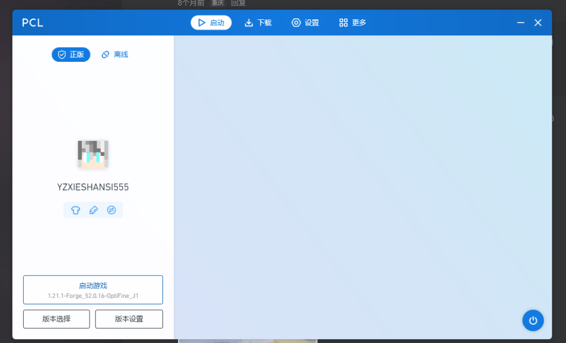Select 正版 official login mode
Viewport: 566px width, 343px height.
71,55
